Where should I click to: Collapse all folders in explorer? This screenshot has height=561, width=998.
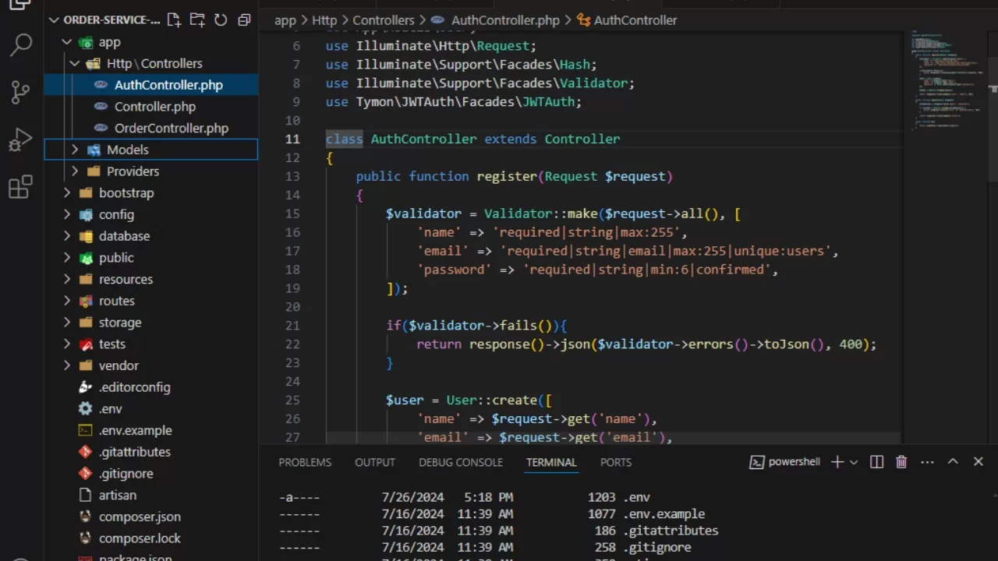pyautogui.click(x=244, y=20)
